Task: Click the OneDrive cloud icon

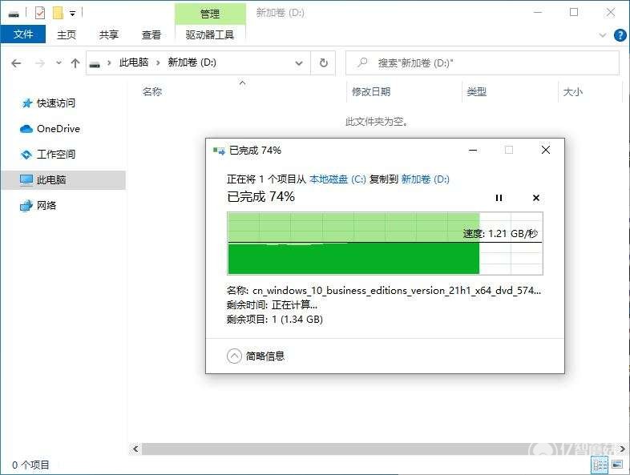Action: [26, 129]
